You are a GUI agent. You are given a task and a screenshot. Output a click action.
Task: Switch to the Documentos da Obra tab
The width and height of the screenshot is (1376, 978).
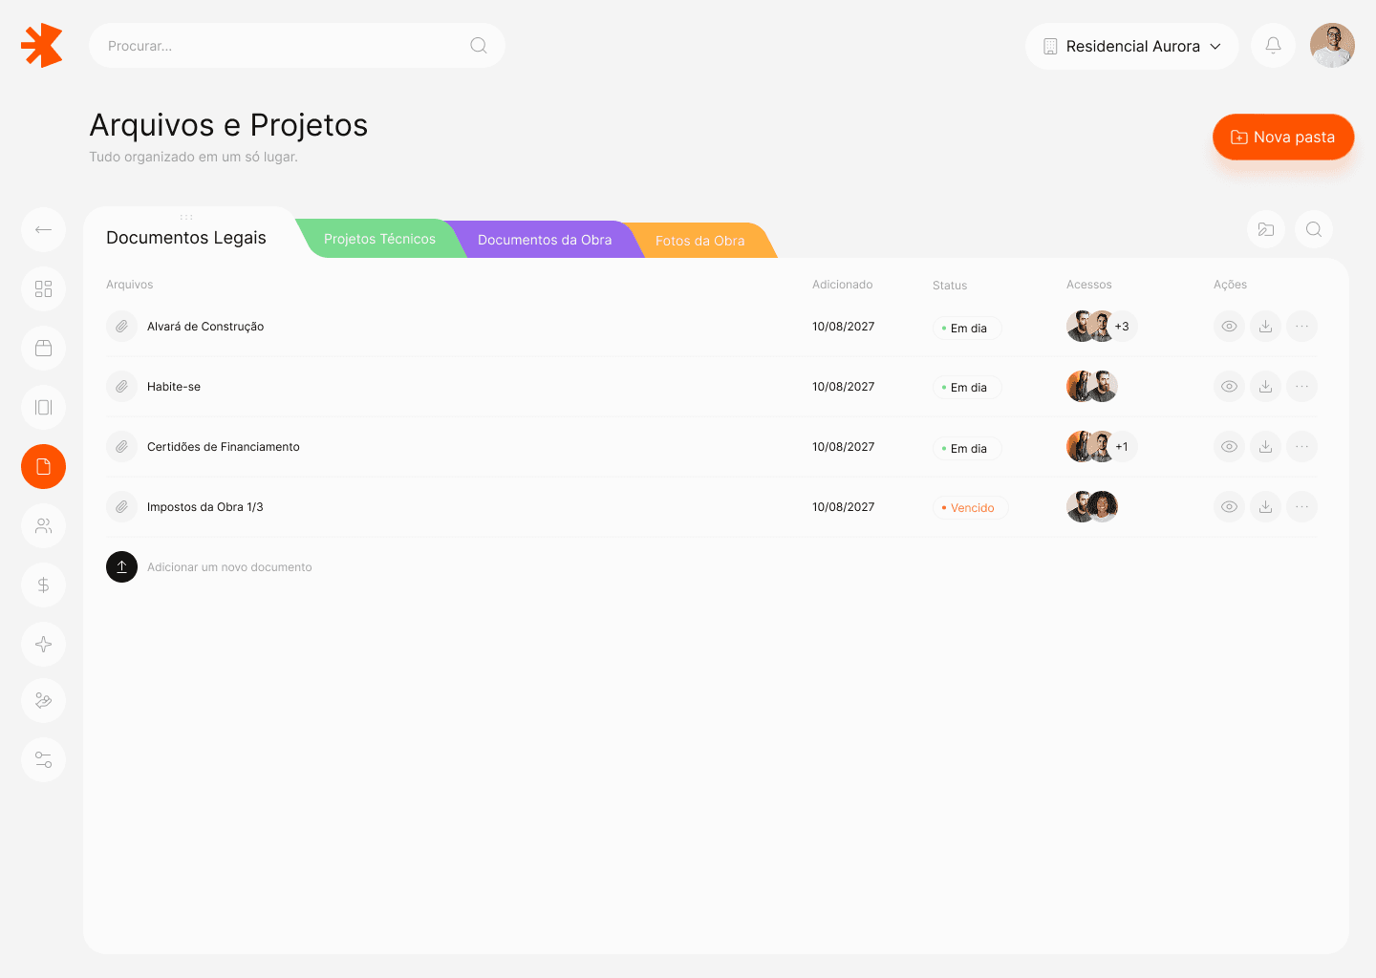pos(545,240)
